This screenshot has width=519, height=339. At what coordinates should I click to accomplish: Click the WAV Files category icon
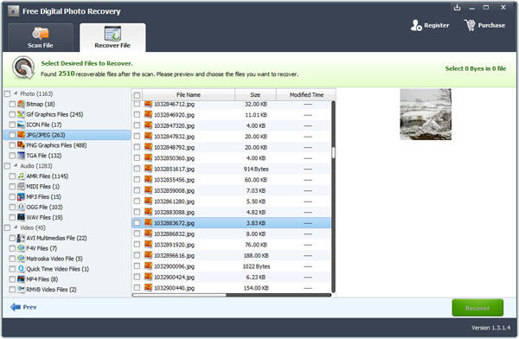pyautogui.click(x=21, y=217)
